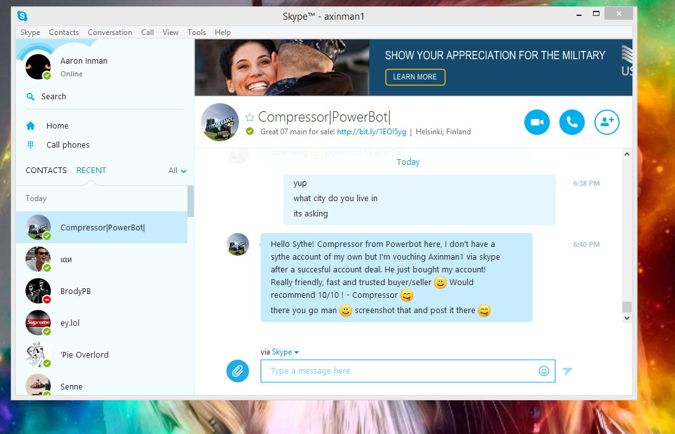Open conversation with 'Pie Overlord

[102, 354]
